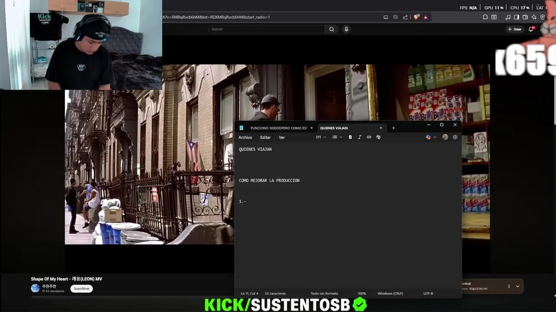The image size is (556, 312).
Task: Click the YouTube search magnifier button
Action: 331,29
